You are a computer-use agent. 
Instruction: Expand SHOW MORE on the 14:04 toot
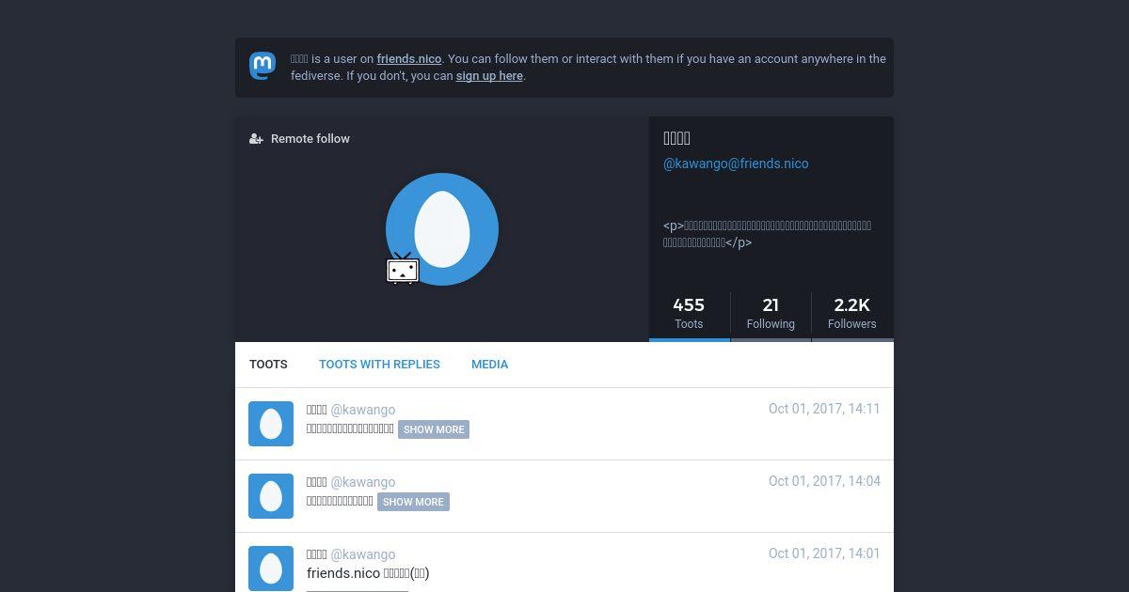tap(413, 502)
